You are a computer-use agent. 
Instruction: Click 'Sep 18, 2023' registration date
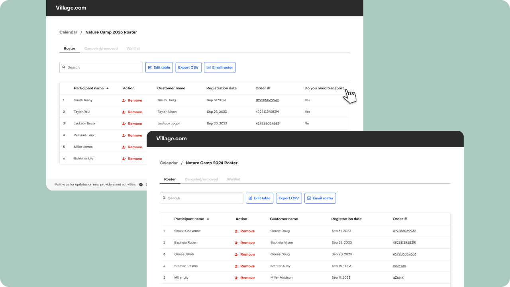341,266
